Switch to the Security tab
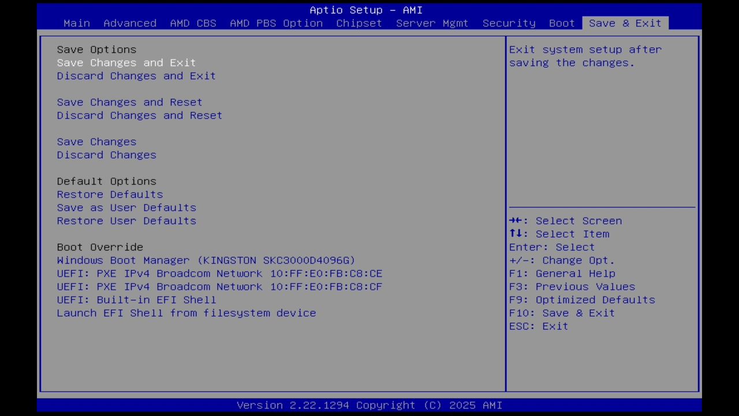This screenshot has height=416, width=739. pos(509,23)
